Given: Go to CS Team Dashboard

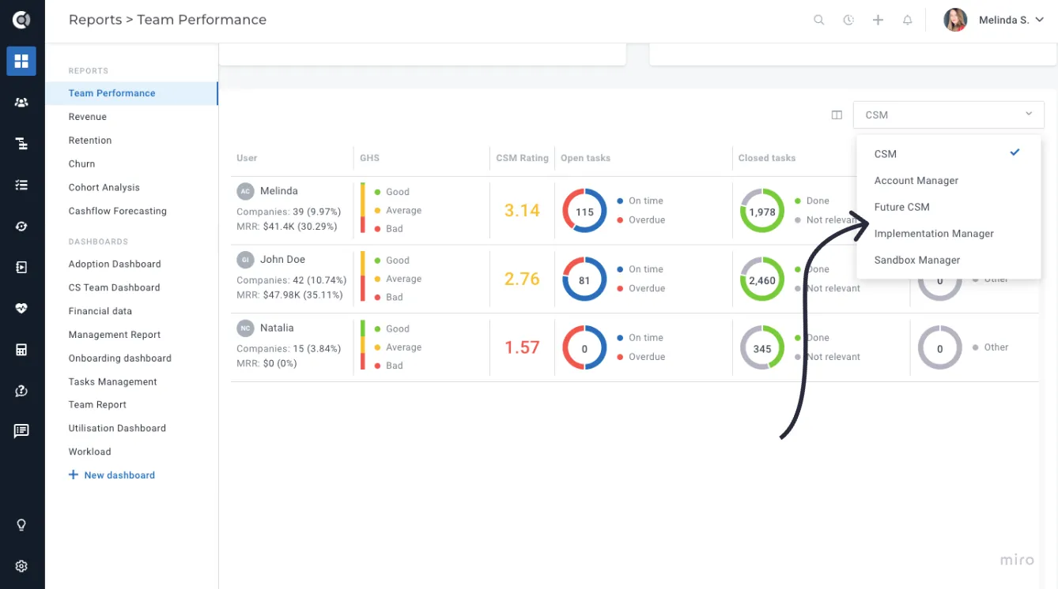Looking at the screenshot, I should [115, 288].
